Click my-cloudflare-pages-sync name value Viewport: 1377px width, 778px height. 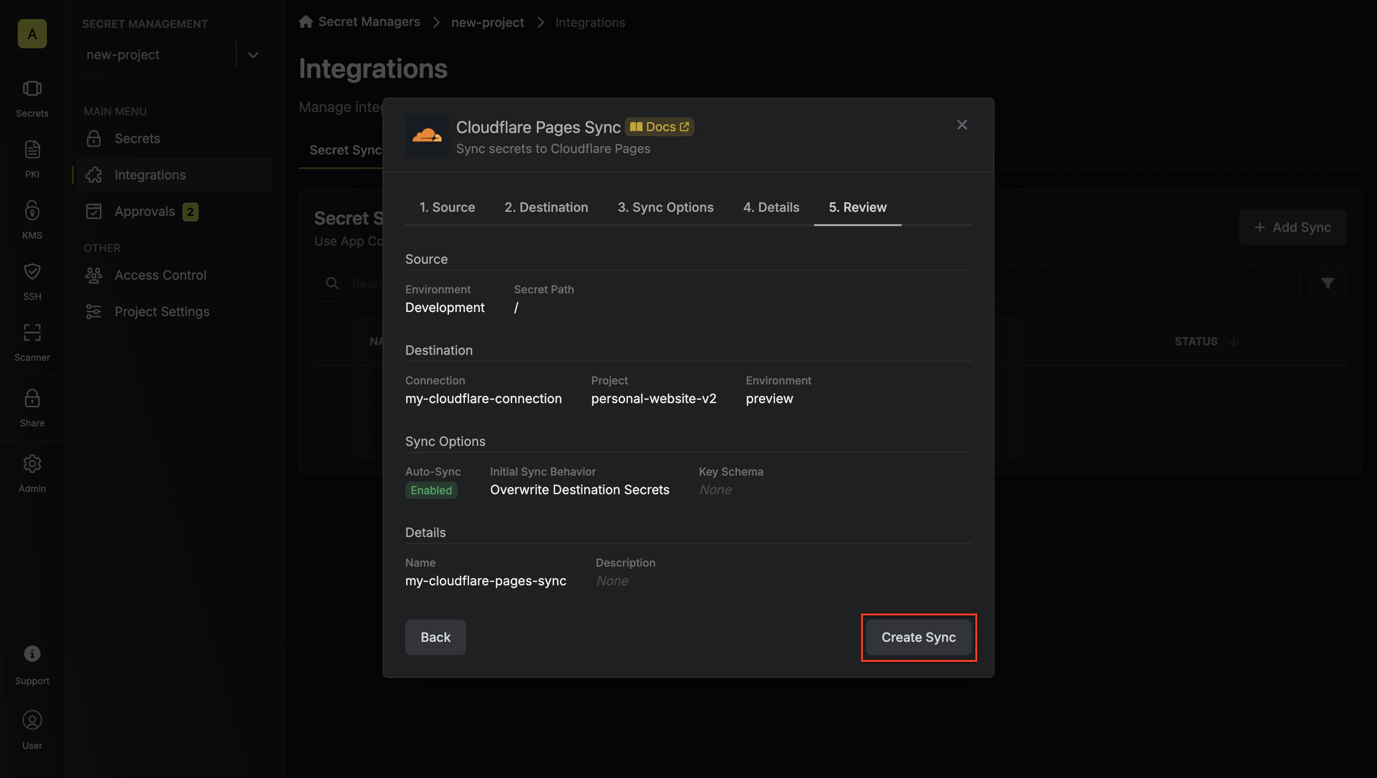[x=485, y=581]
